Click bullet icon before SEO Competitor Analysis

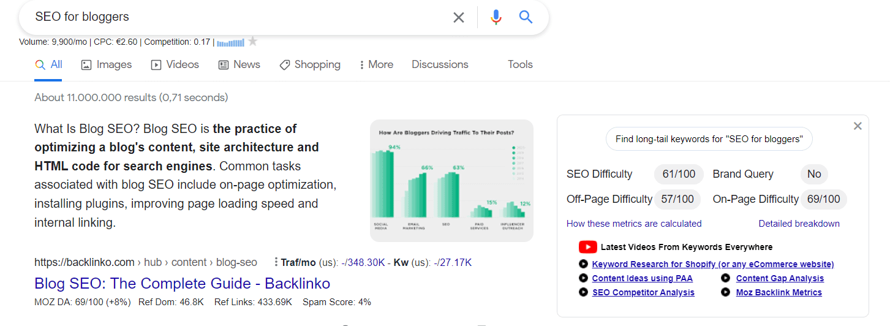point(583,292)
